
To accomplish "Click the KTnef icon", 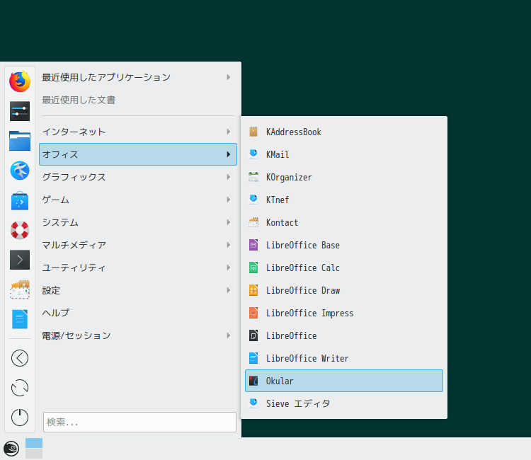I will [253, 200].
